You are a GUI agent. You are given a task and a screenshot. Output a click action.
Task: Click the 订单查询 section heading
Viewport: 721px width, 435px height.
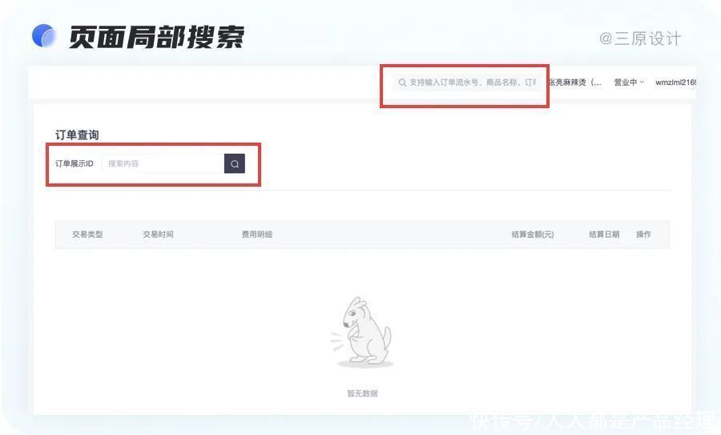[77, 135]
